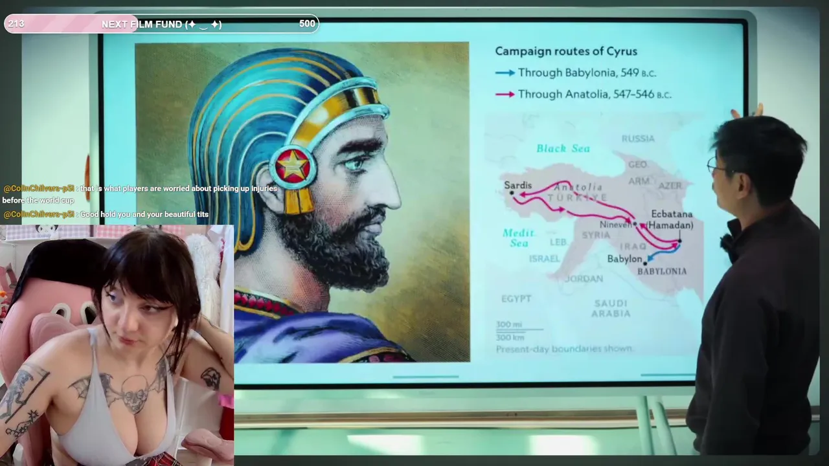This screenshot has width=829, height=466.
Task: Click the GEO. label on map
Action: tap(637, 164)
